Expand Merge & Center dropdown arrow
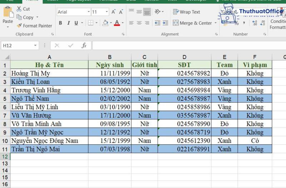The image size is (286, 188). [216, 23]
